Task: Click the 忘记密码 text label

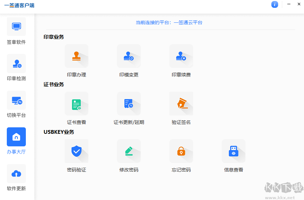Action: pyautogui.click(x=181, y=170)
